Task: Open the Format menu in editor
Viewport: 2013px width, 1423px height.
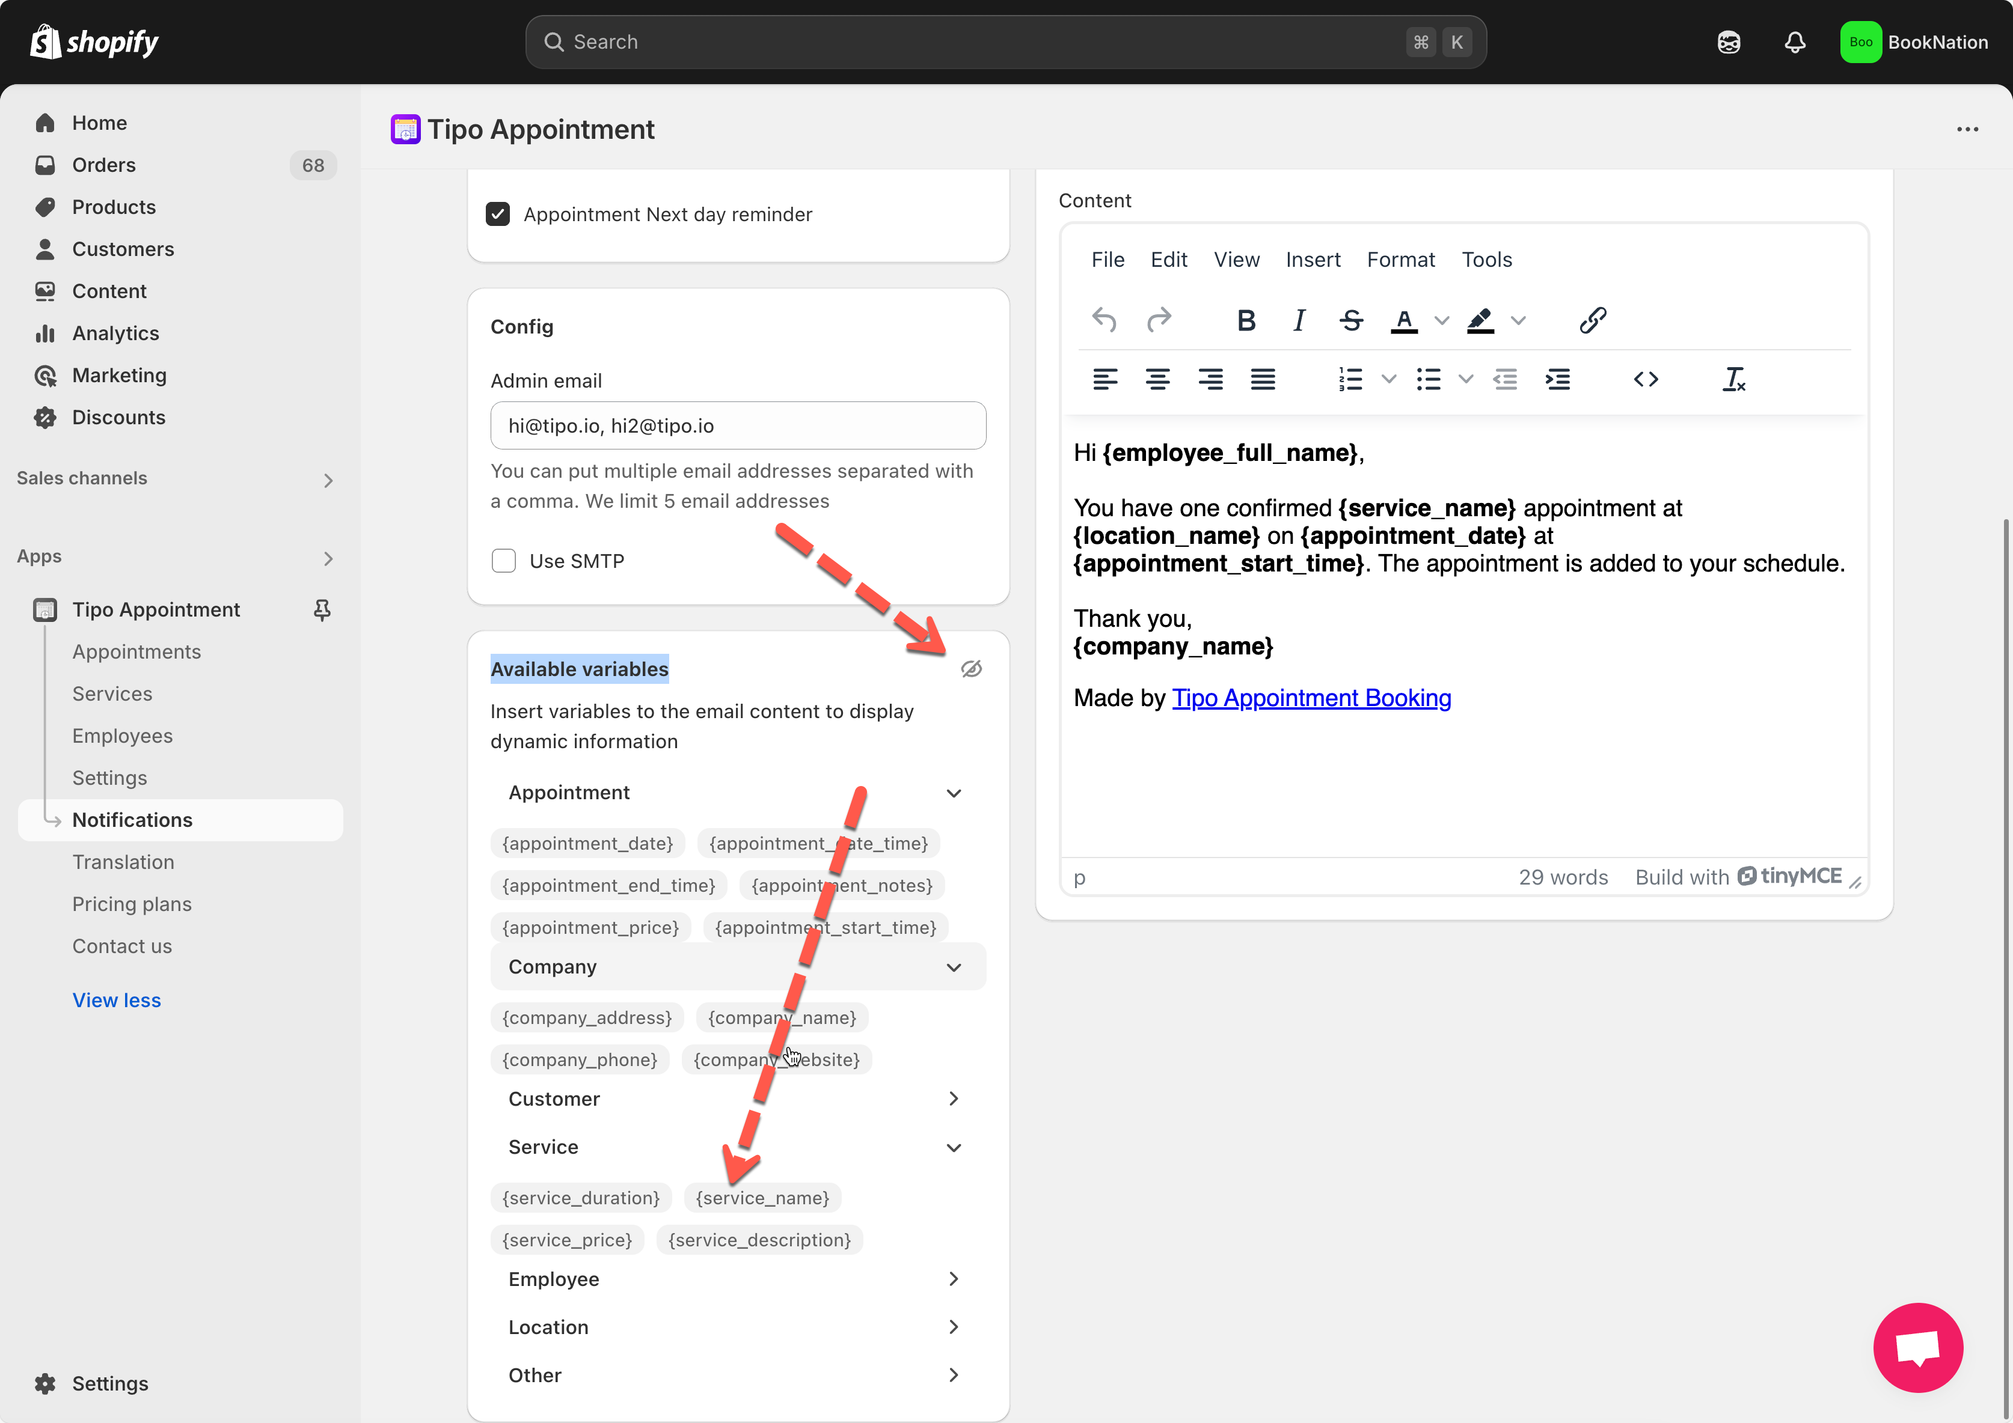Action: pos(1400,260)
